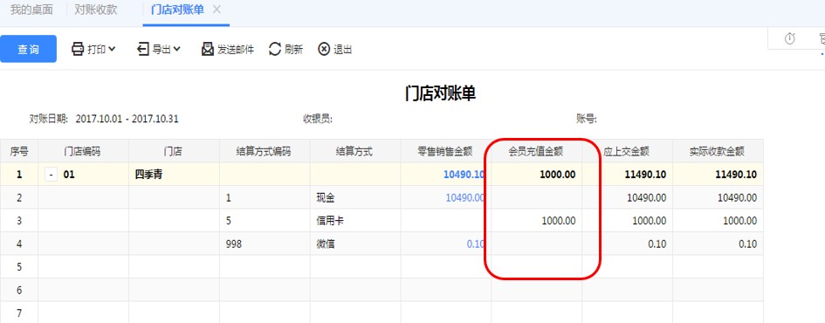Expand the 导出 dropdown arrow
The image size is (825, 323).
tap(176, 49)
